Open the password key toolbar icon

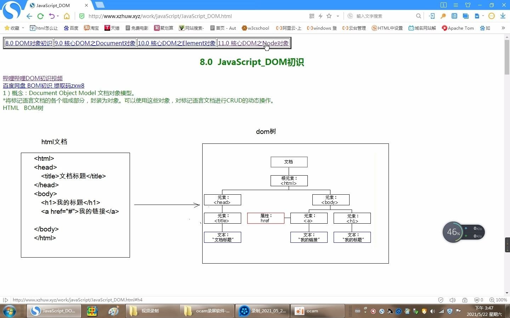point(443,16)
